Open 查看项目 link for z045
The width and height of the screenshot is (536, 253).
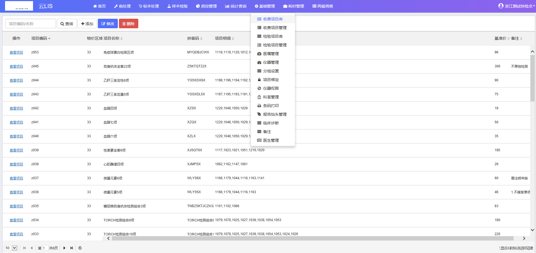point(16,67)
